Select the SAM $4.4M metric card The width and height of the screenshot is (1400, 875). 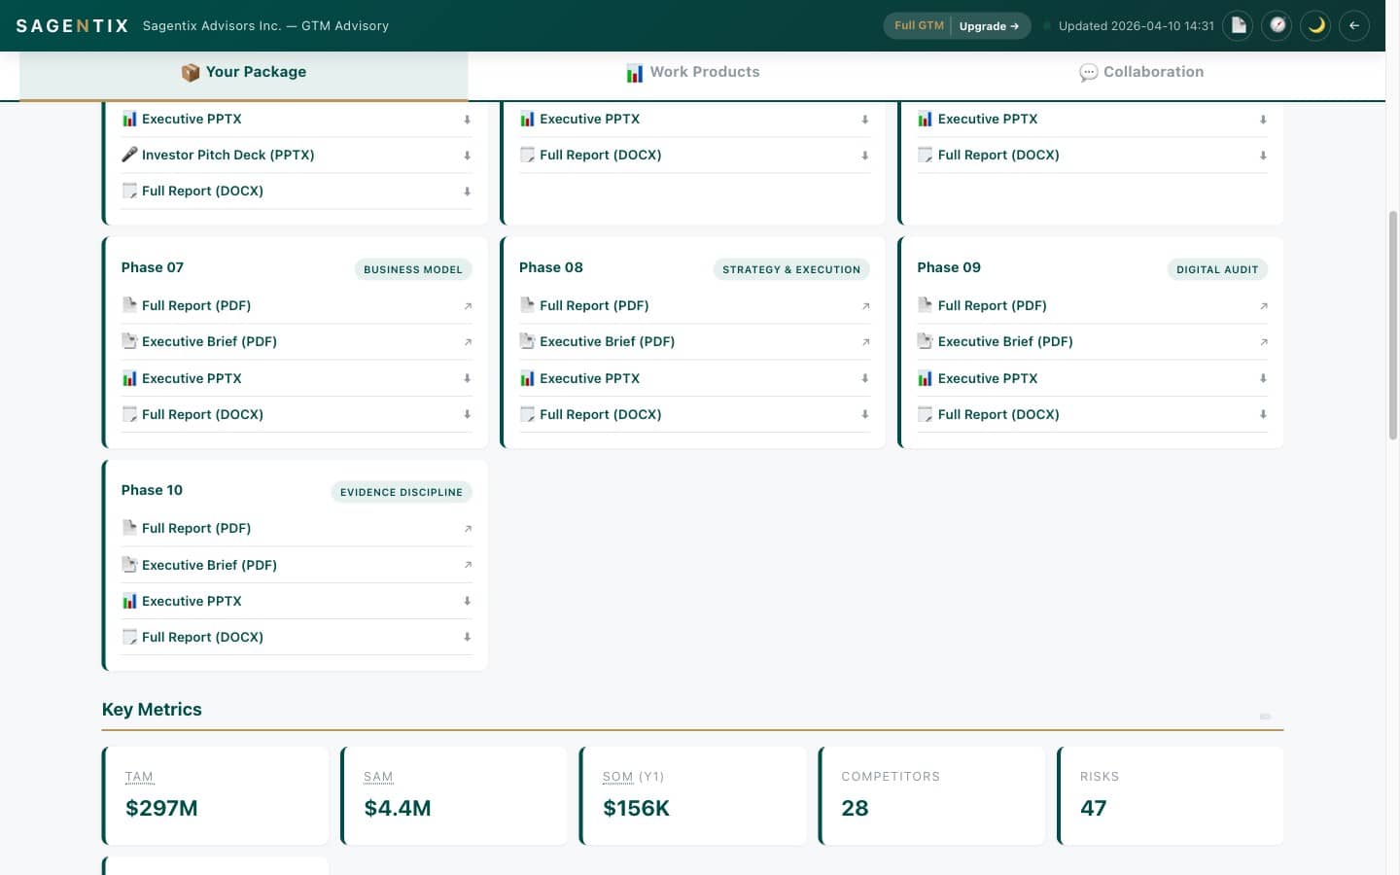point(454,795)
